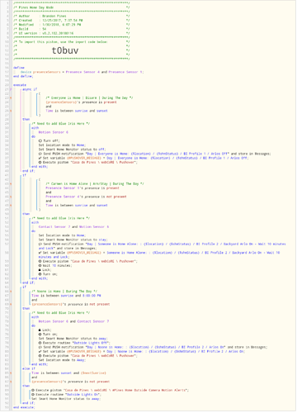Click the power icon beside 'Turn on;' after Wait

[x=40, y=274]
